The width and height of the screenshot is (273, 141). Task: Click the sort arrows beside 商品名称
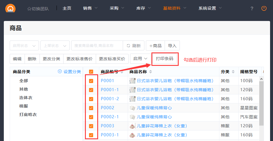click(151, 72)
